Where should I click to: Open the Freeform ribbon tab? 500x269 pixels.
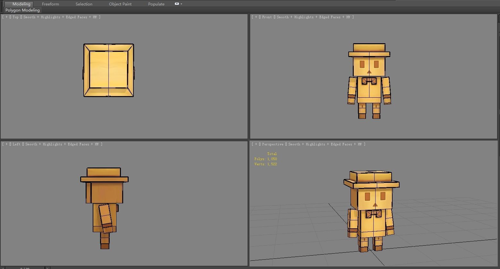click(x=50, y=4)
